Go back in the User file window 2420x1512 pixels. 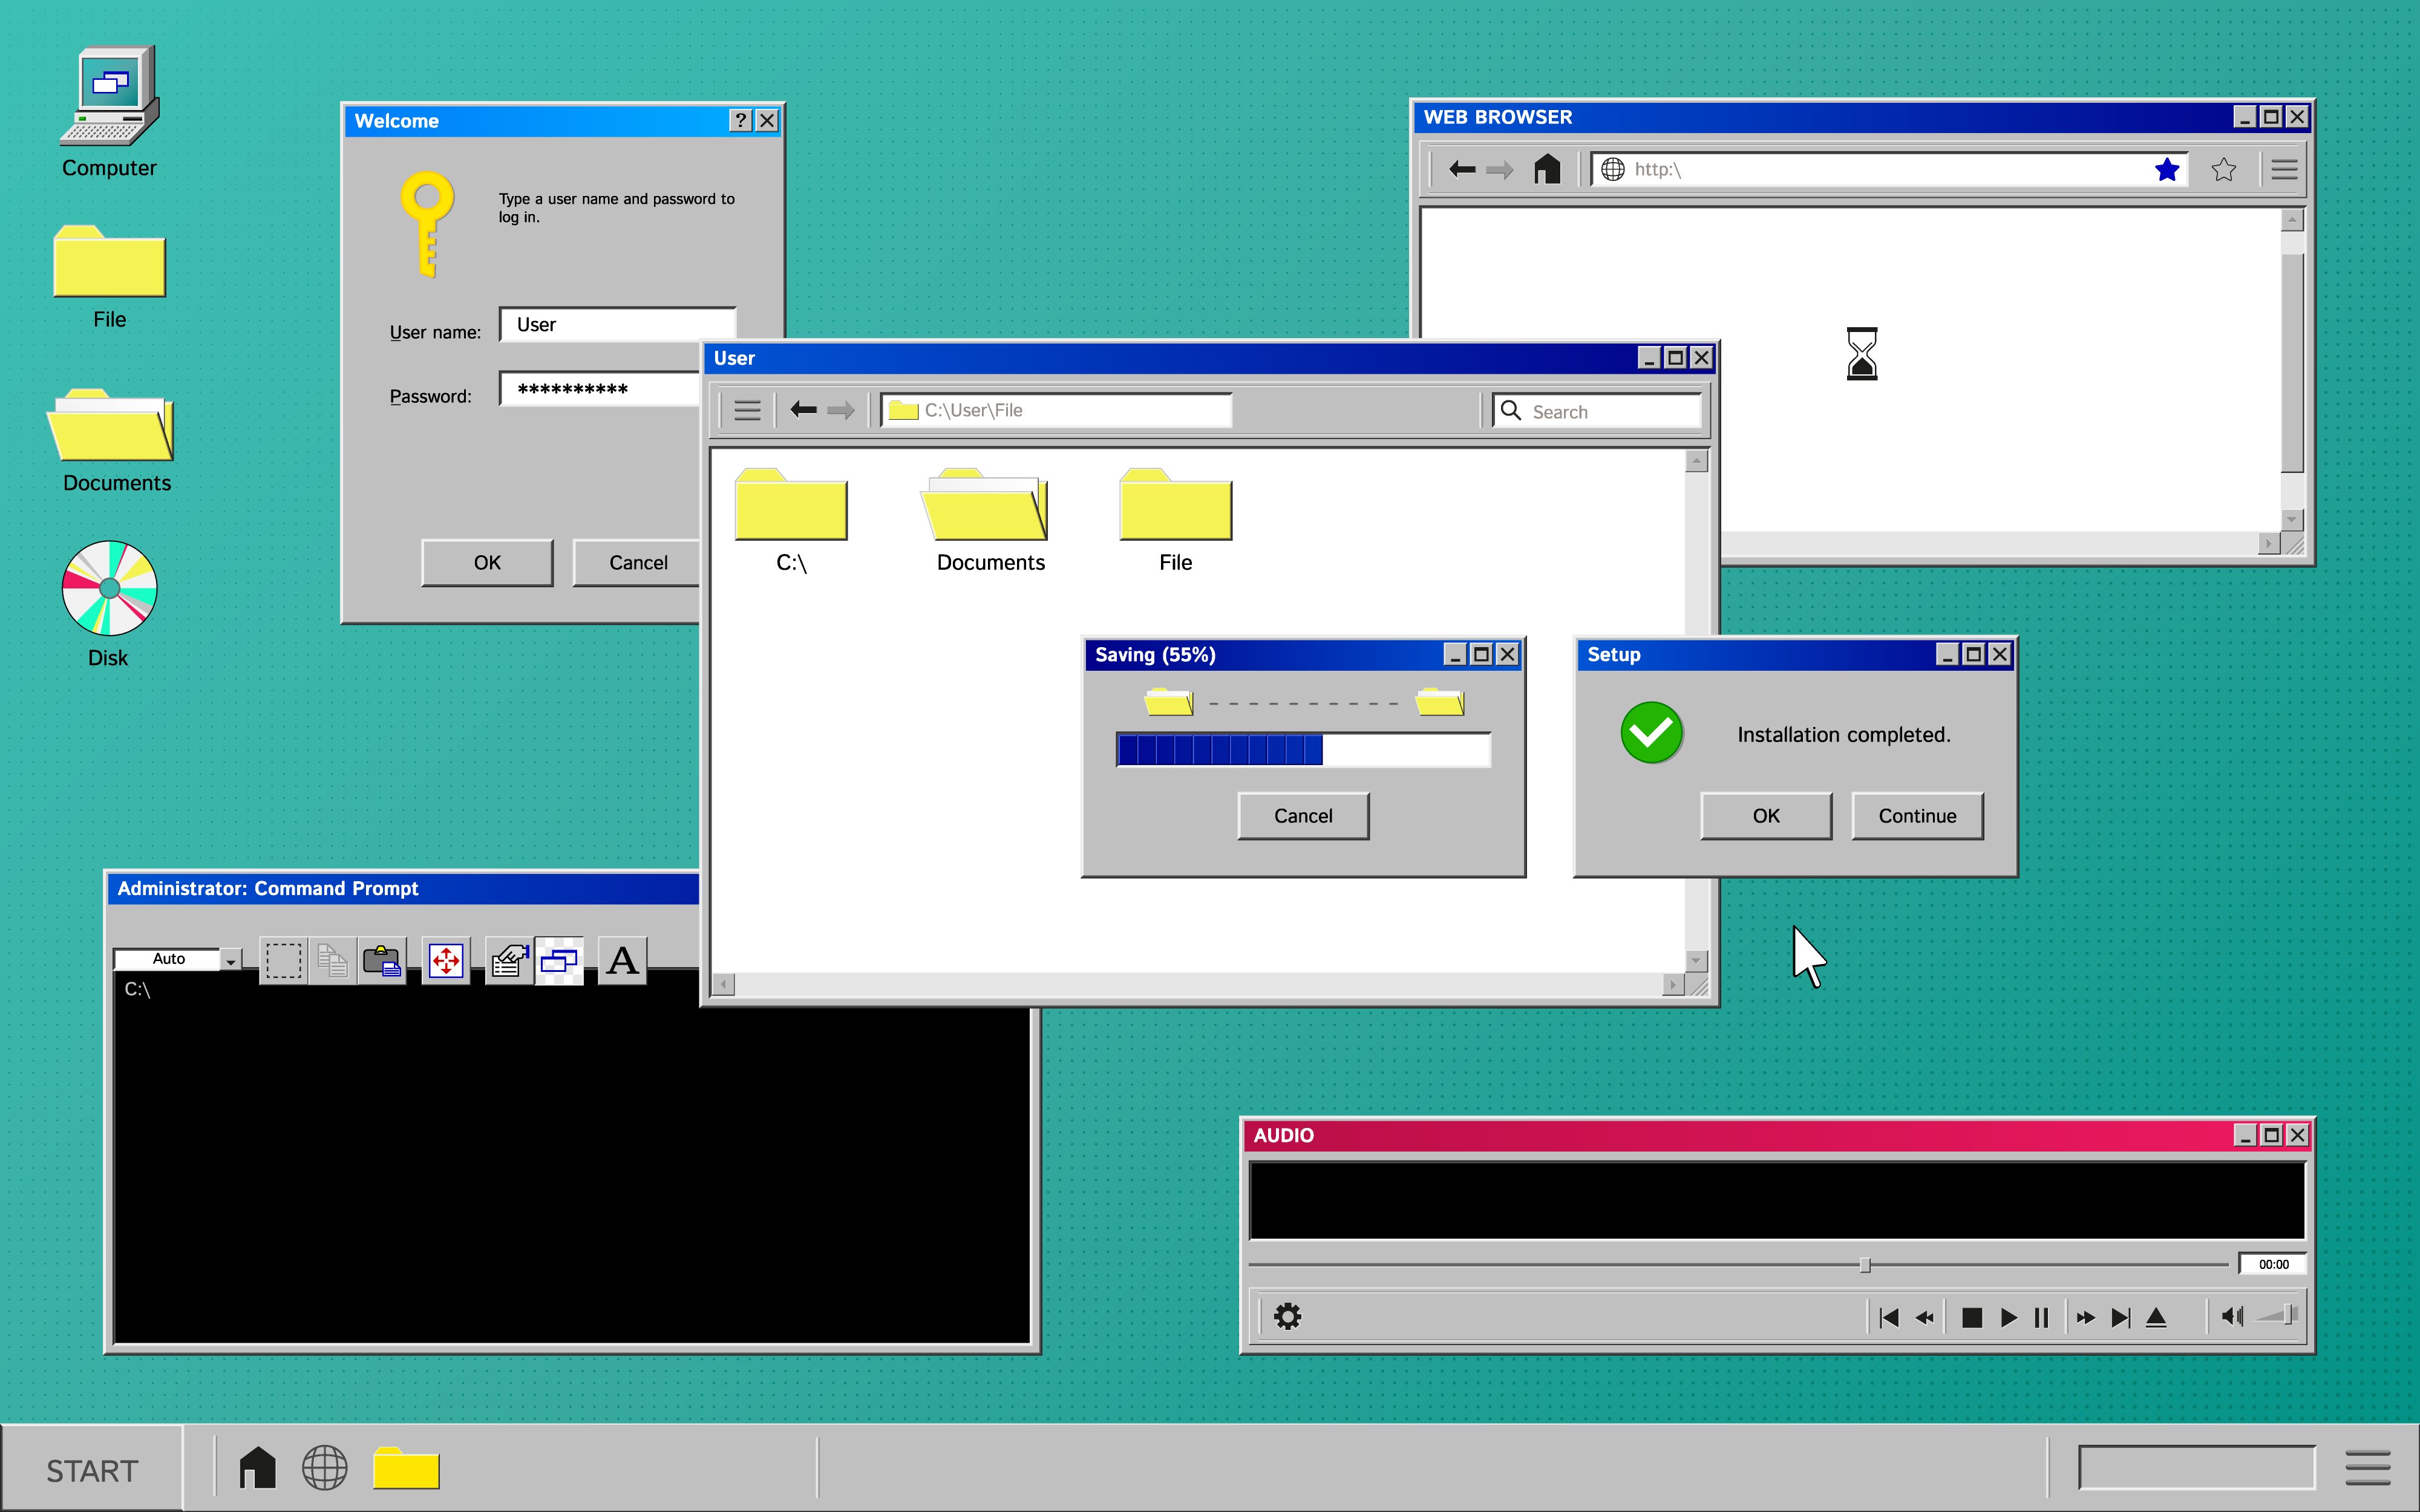pos(803,410)
